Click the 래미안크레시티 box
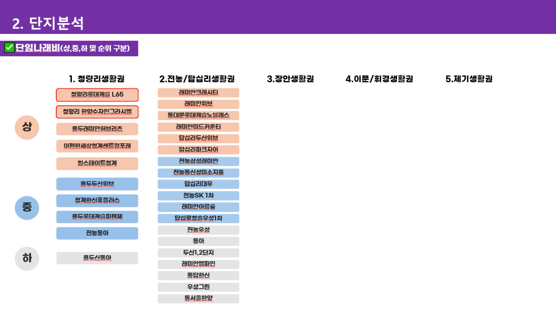 tap(199, 92)
